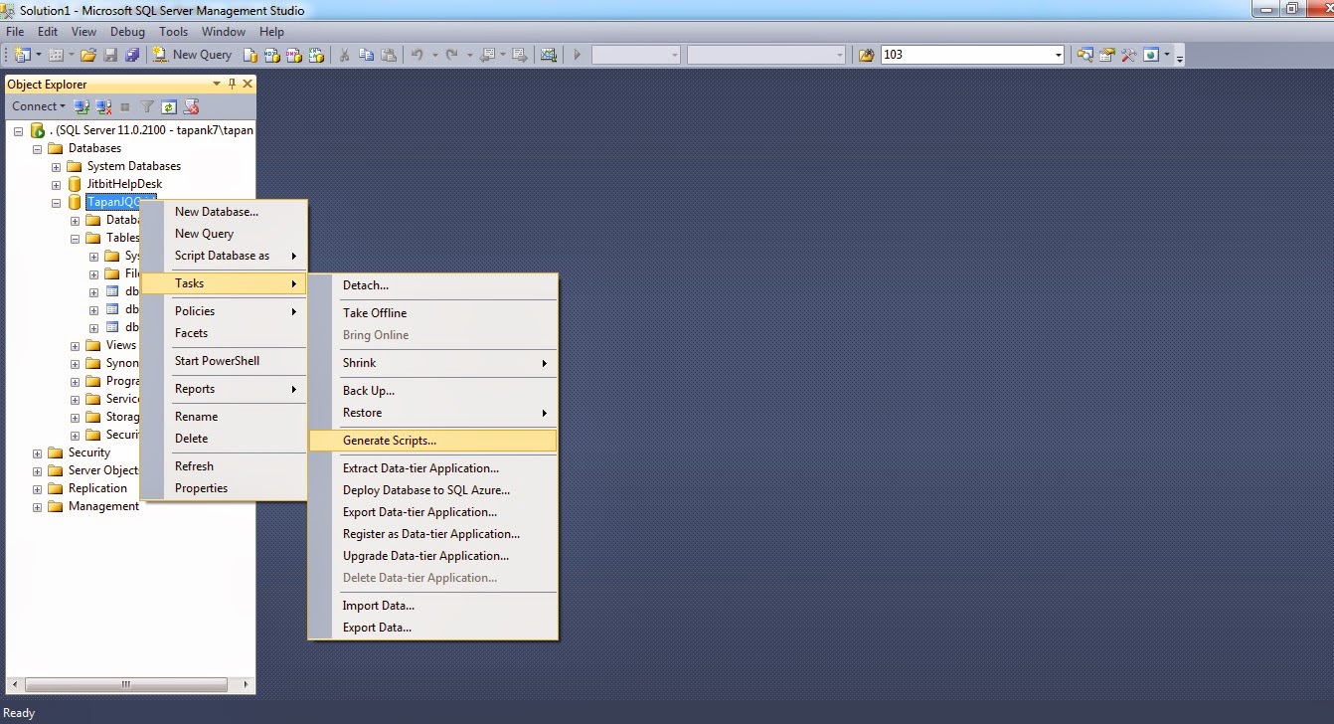Click the Copy icon in toolbar
The width and height of the screenshot is (1334, 724).
coord(366,55)
